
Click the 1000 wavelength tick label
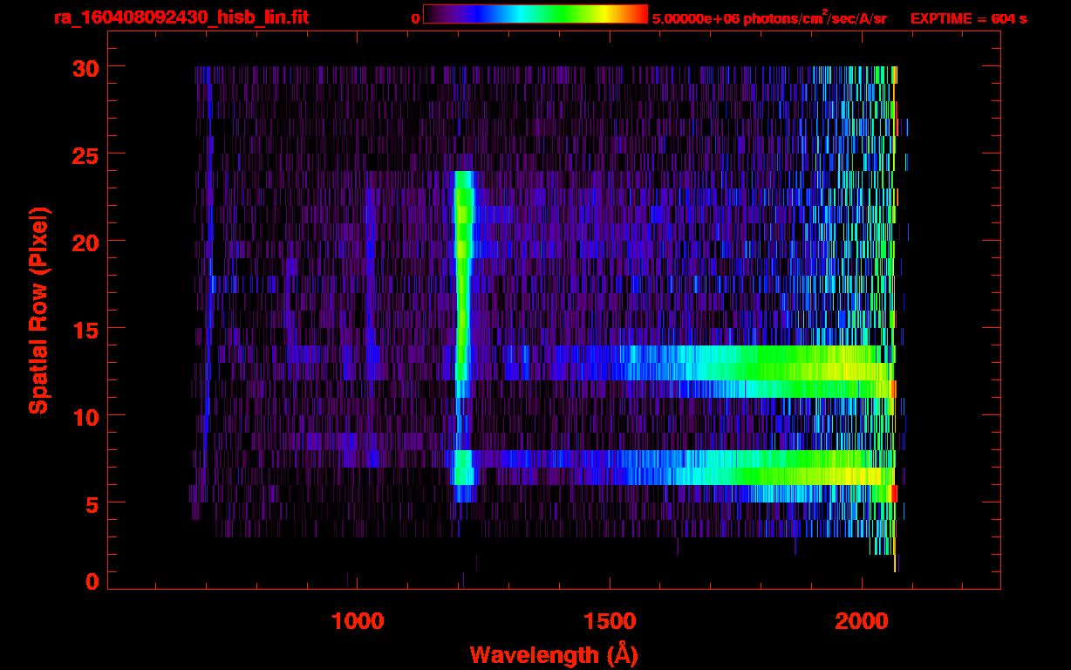point(358,621)
